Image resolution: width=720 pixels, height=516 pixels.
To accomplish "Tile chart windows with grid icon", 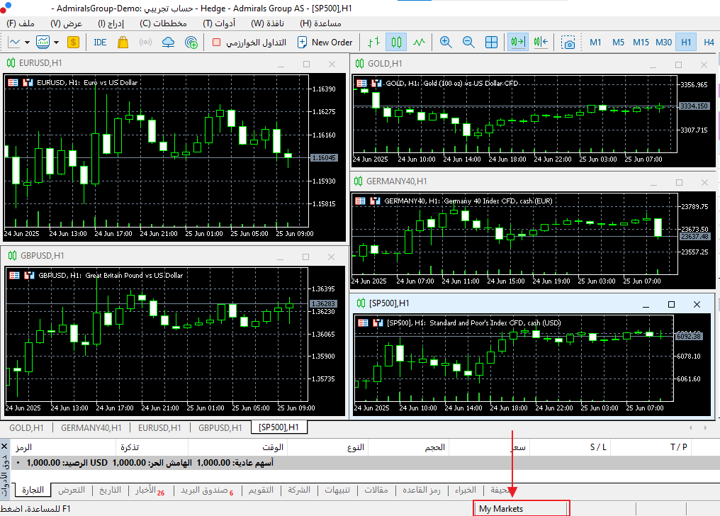I will [491, 43].
